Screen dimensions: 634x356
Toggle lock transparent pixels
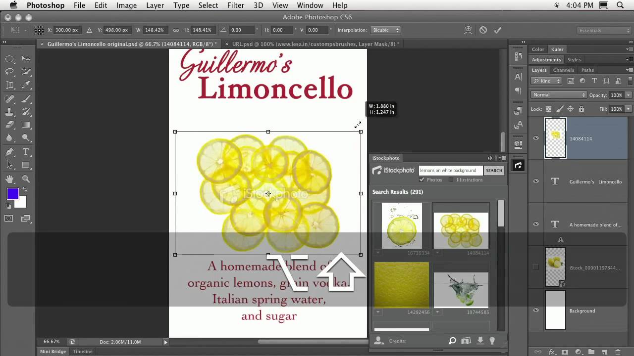(548, 109)
